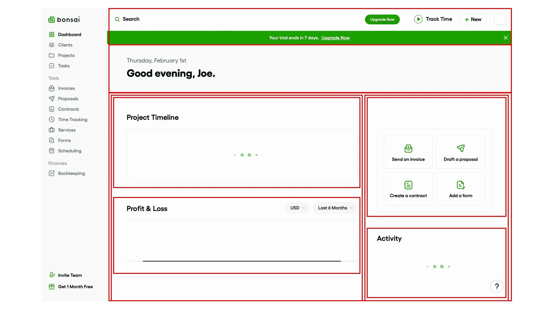Follow the Upgrade Now link in trial banner
Viewport: 554px width, 311px height.
(x=335, y=38)
